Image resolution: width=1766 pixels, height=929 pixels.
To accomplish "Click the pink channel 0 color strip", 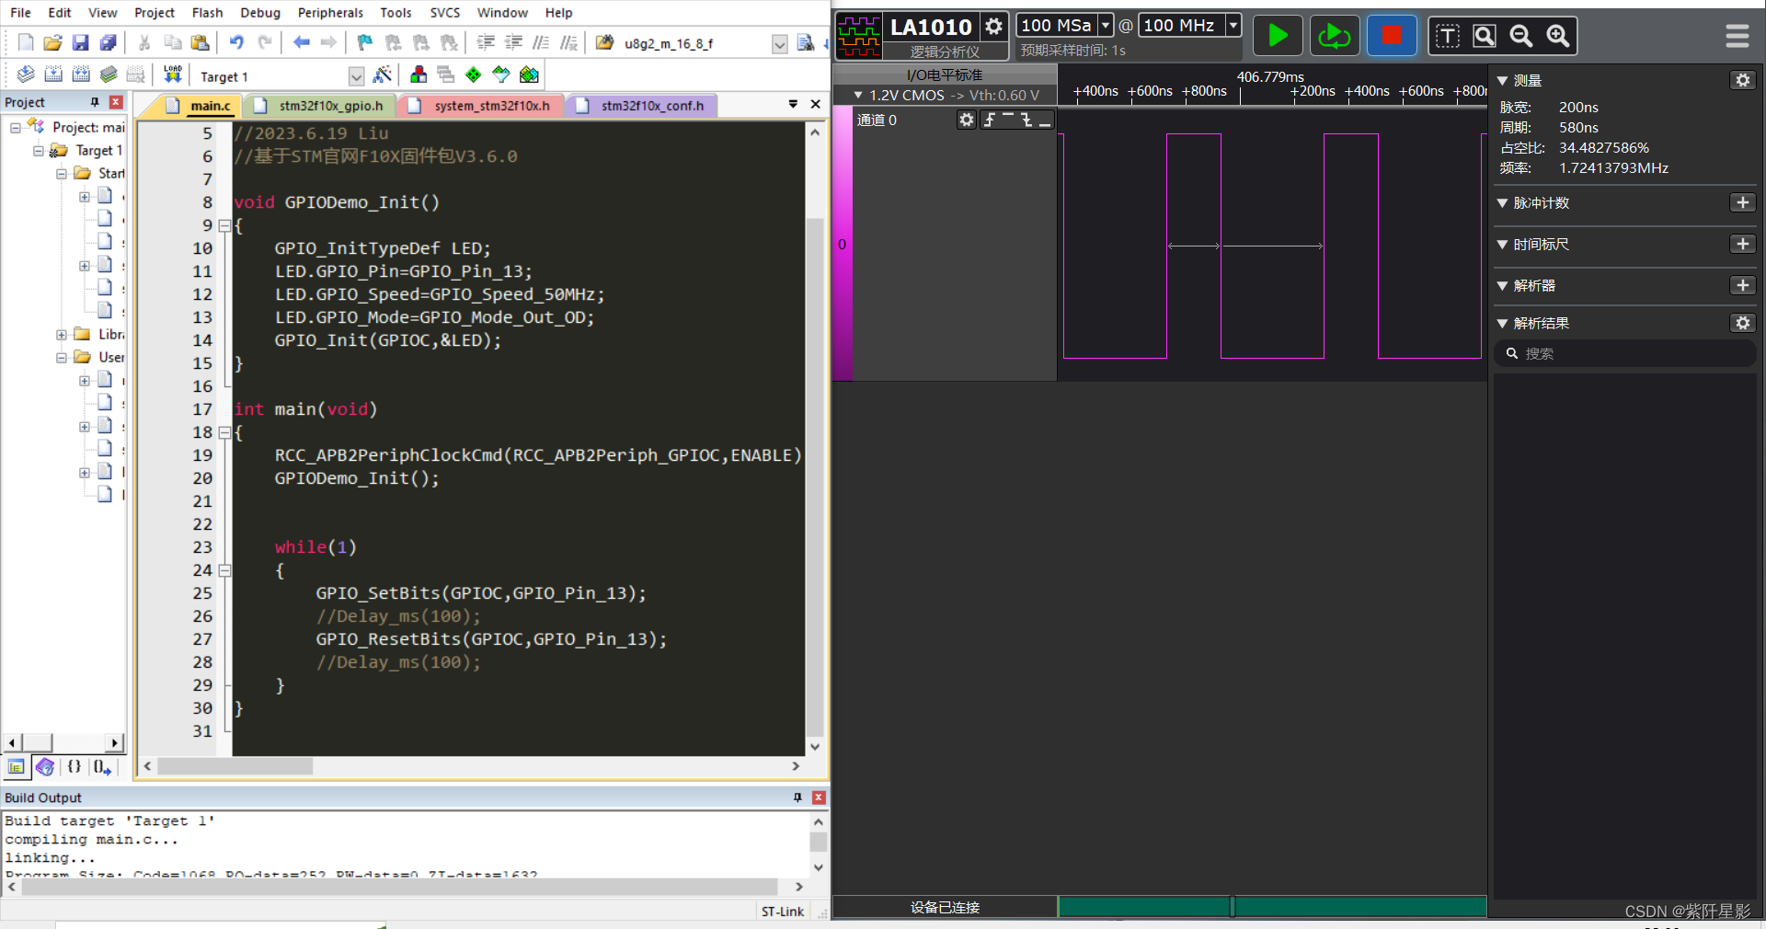I will click(843, 244).
